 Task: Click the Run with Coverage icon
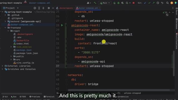click(123, 3)
